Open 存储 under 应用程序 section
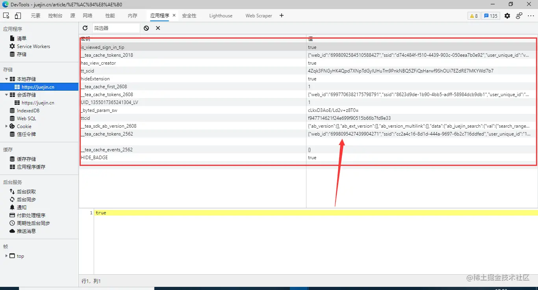Viewport: 538px width, 290px height. pyautogui.click(x=22, y=54)
